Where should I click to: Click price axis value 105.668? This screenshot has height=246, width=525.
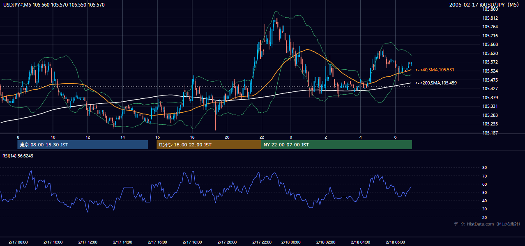pyautogui.click(x=490, y=44)
